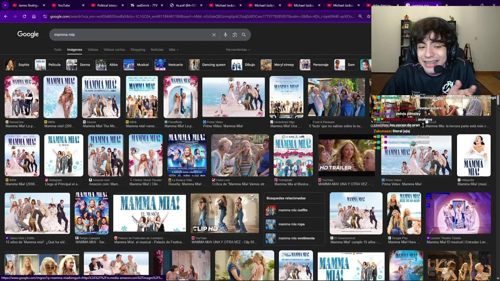Click site info icon in address bar
This screenshot has width=500, height=281.
point(45,16)
